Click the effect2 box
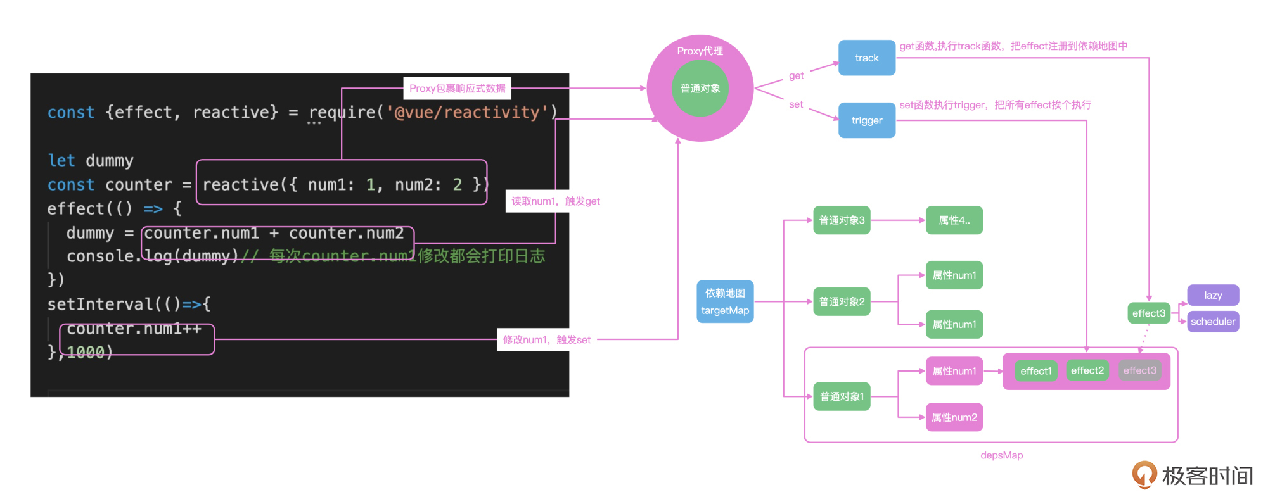 point(1087,370)
